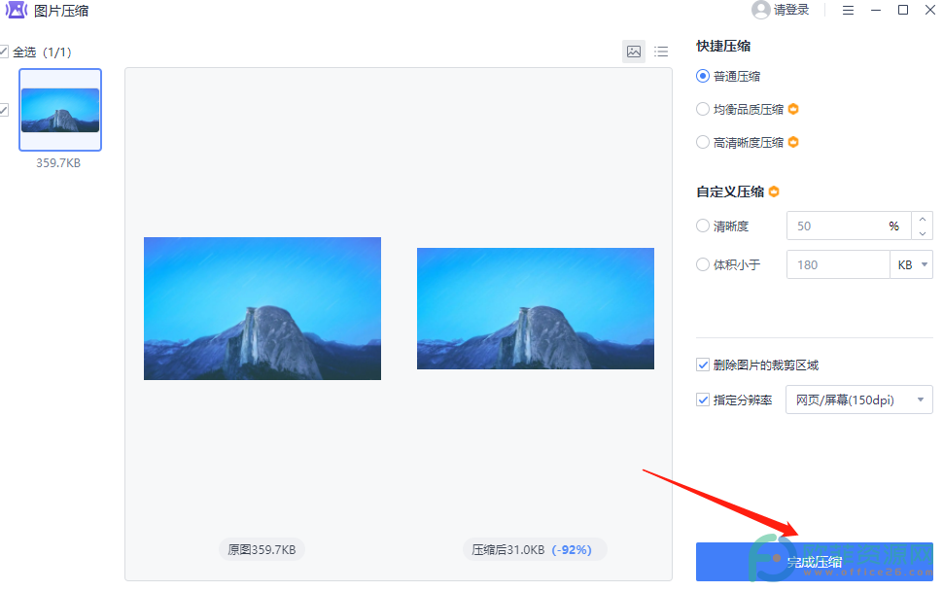Screen dimensions: 943x591
Task: Click size input field showing 180
Action: tap(838, 264)
